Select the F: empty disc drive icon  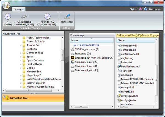(x=7, y=17)
